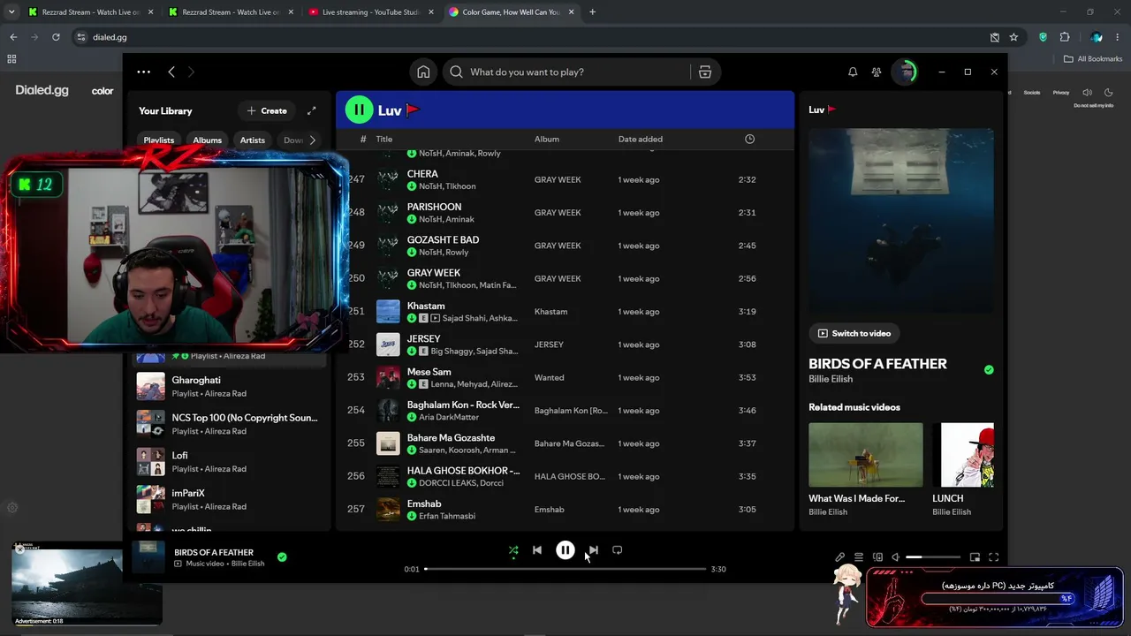1131x636 pixels.
Task: Toggle shuffle in the player bar
Action: tap(513, 550)
